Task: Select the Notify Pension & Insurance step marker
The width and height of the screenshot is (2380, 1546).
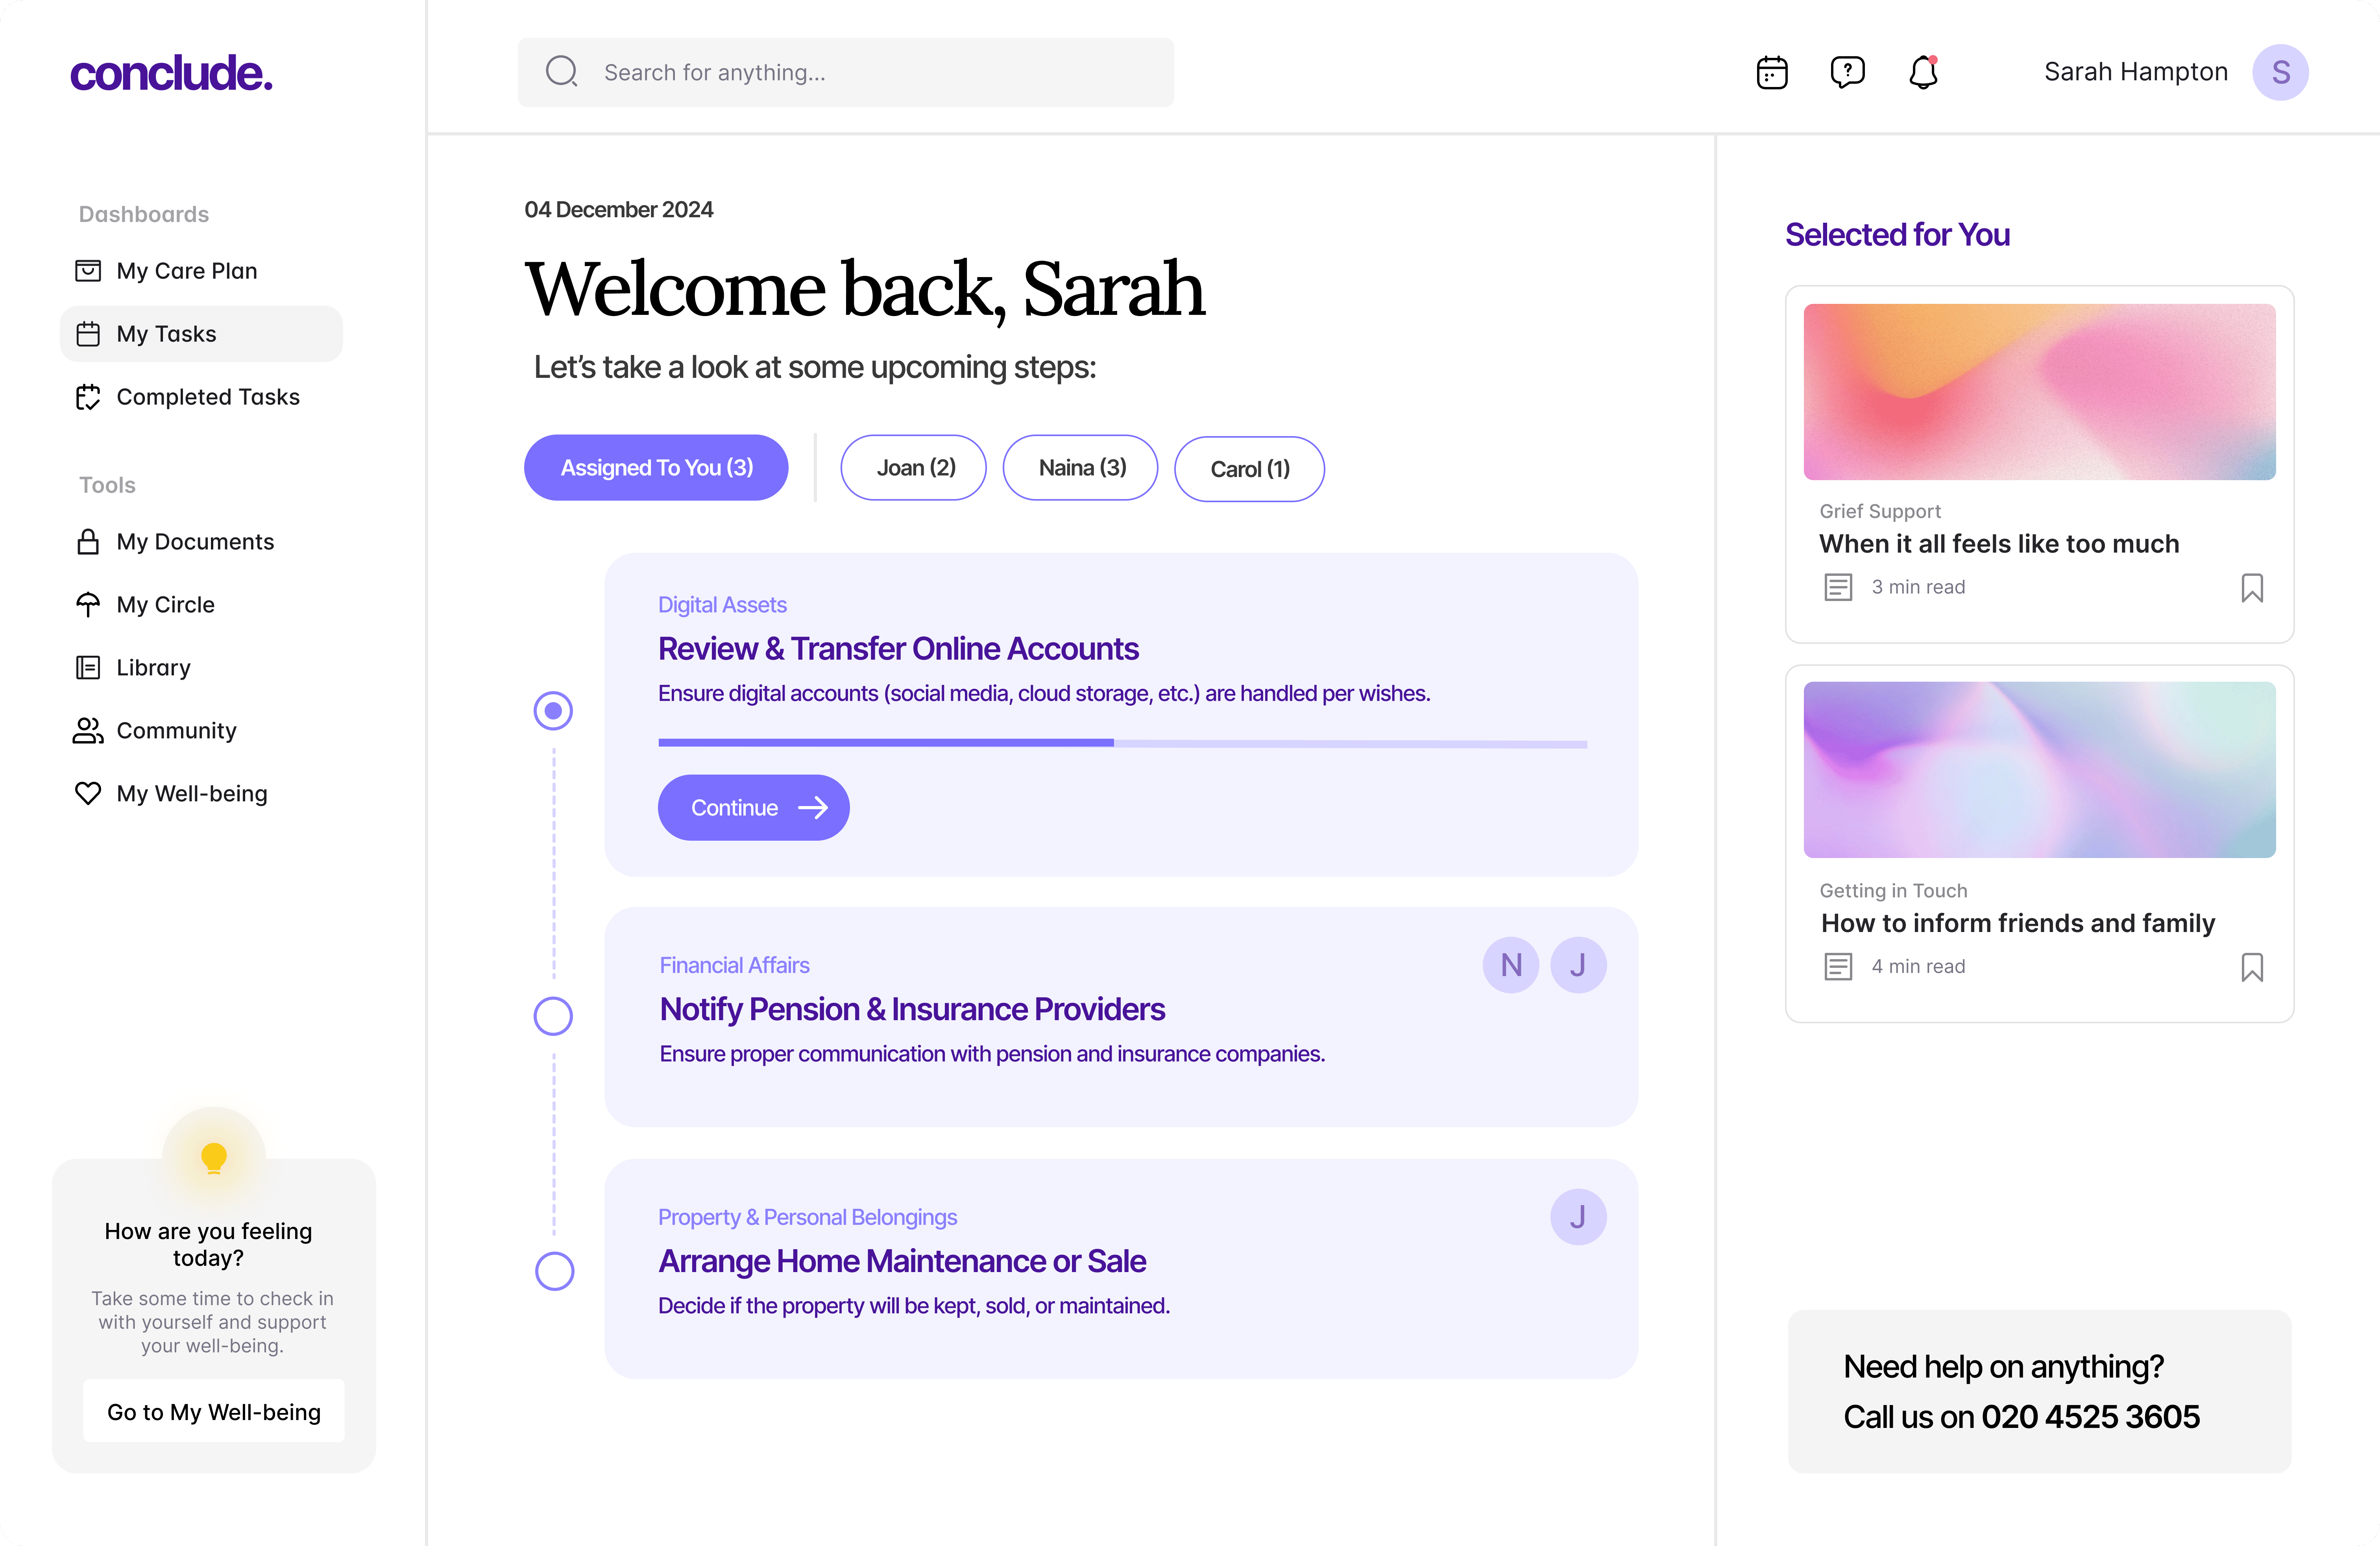Action: click(553, 1016)
